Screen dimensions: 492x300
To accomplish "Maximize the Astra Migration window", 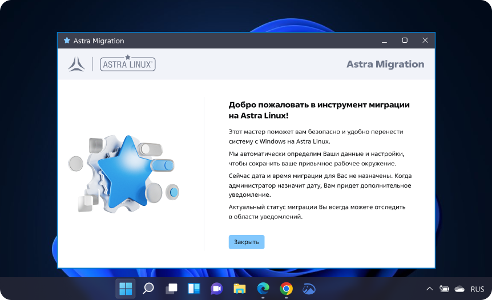I will click(x=405, y=40).
